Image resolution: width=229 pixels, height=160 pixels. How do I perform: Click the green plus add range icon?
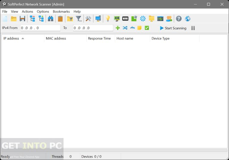[x=118, y=28]
